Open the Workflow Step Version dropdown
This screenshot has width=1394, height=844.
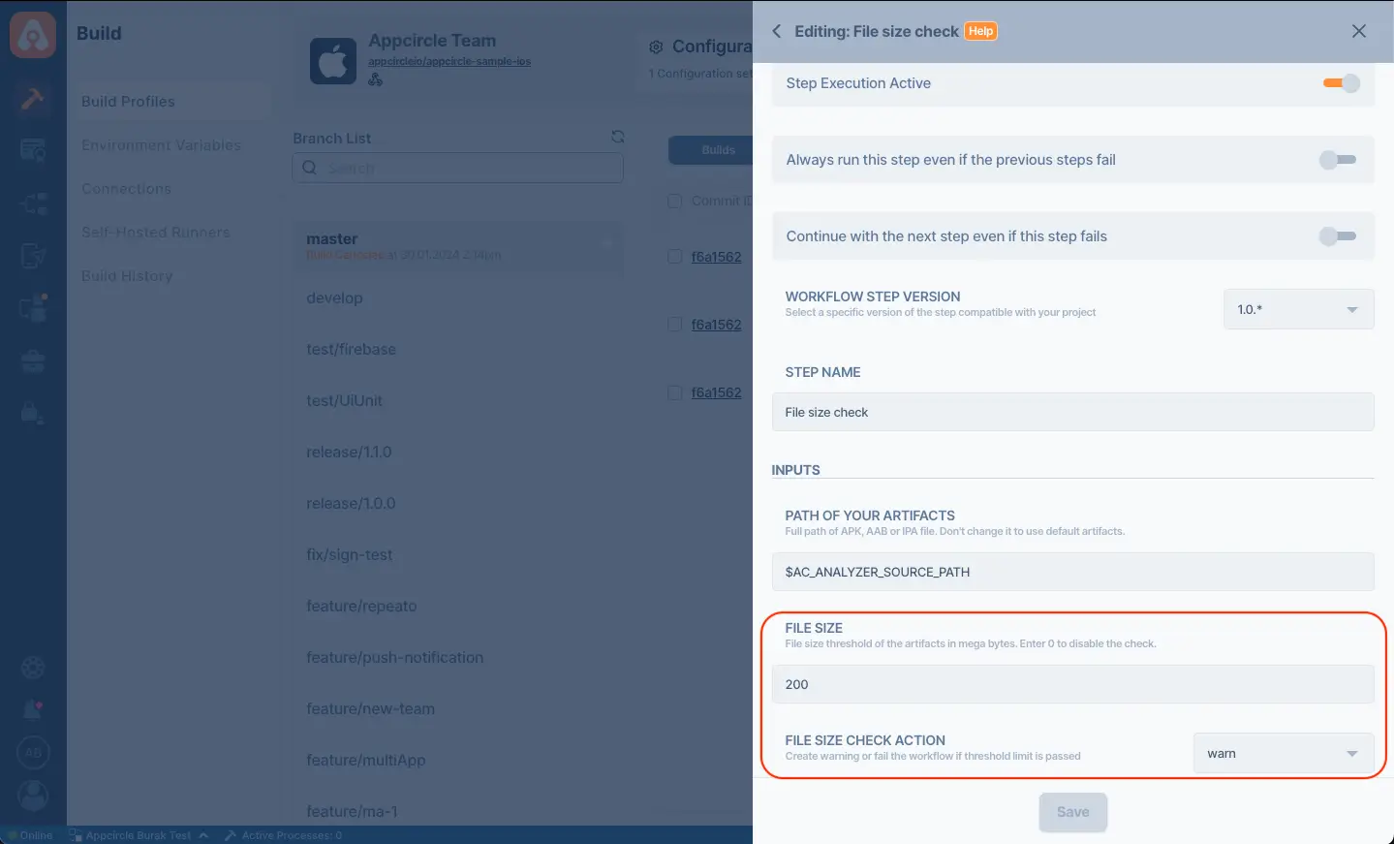(x=1298, y=309)
